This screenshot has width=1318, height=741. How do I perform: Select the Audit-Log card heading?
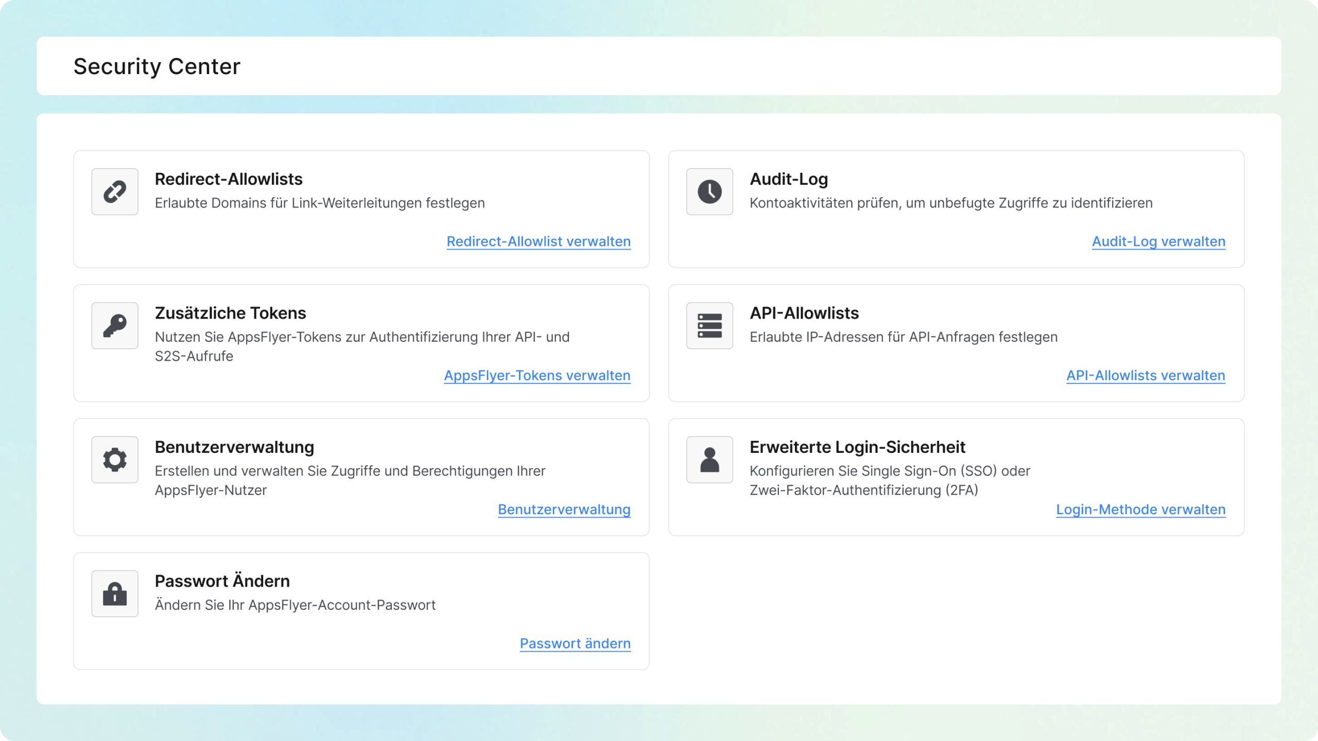(789, 179)
